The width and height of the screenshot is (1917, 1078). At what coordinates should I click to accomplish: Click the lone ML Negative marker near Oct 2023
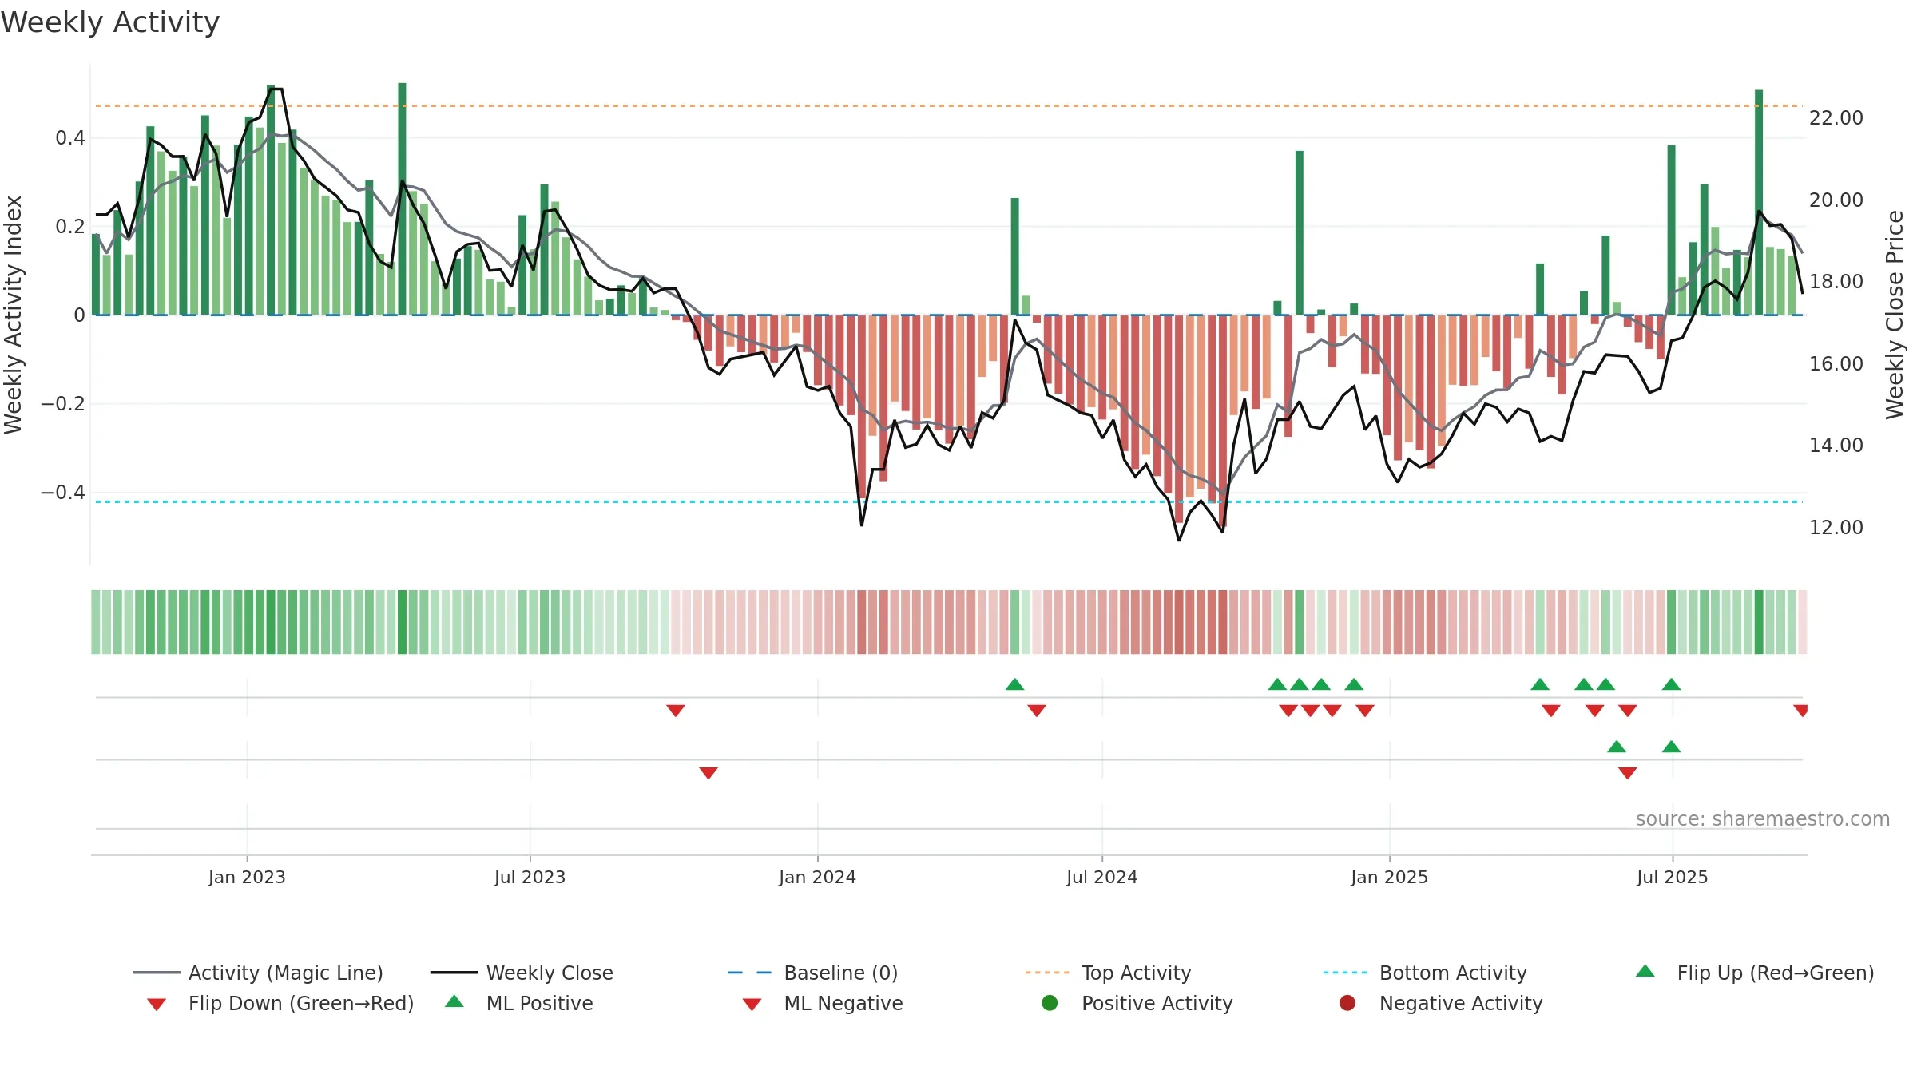(708, 773)
